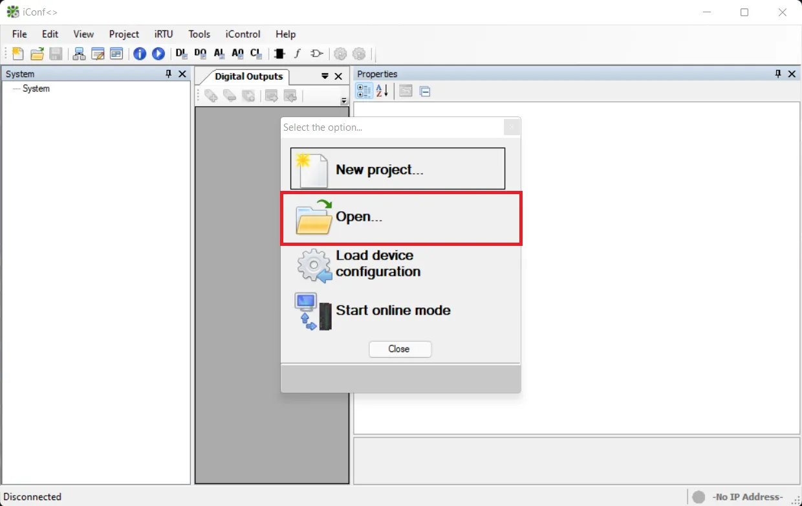Screen dimensions: 802x506
Task: Open the Digital Outputs tab list dropdown
Action: pos(325,76)
